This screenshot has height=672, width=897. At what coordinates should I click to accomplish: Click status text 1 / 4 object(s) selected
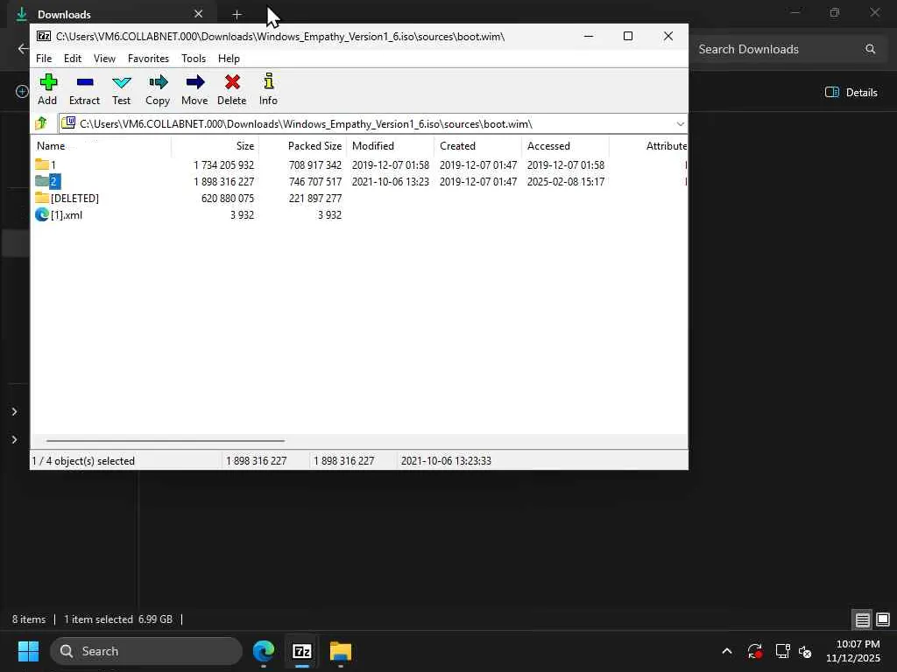[x=83, y=461]
